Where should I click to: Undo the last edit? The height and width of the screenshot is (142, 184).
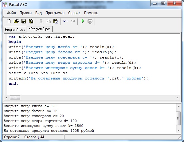point(65,21)
